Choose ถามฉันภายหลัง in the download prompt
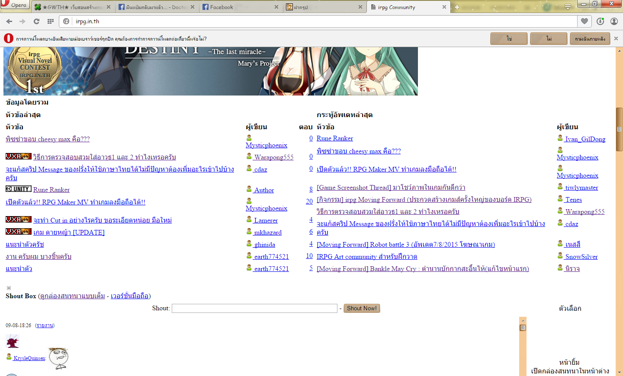Viewport: 623px width, 376px height. (x=590, y=38)
